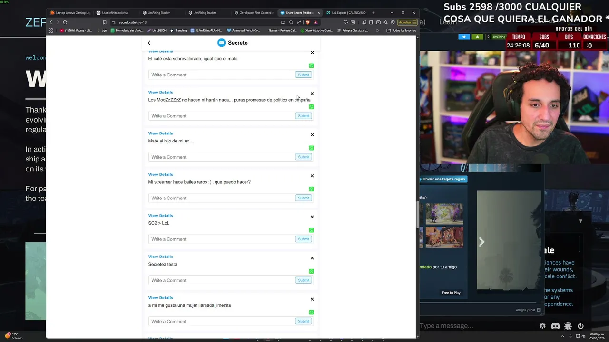The width and height of the screenshot is (609, 342).
Task: Focus comment box under 'Mi streamer hace bailes raros'
Action: [221, 198]
